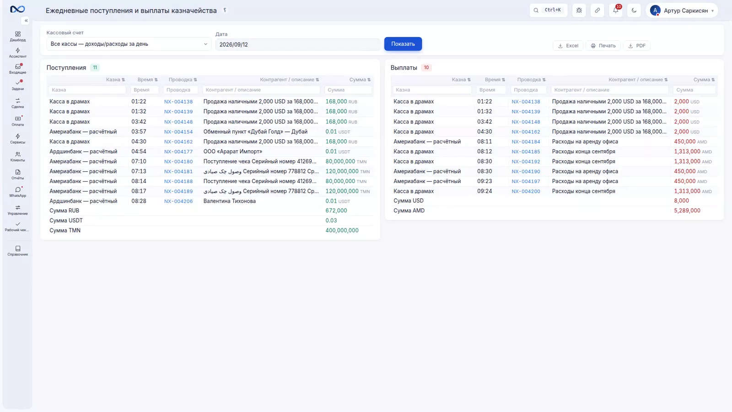The height and width of the screenshot is (412, 732).
Task: Open the WhatsApp sidebar icon
Action: 17,192
